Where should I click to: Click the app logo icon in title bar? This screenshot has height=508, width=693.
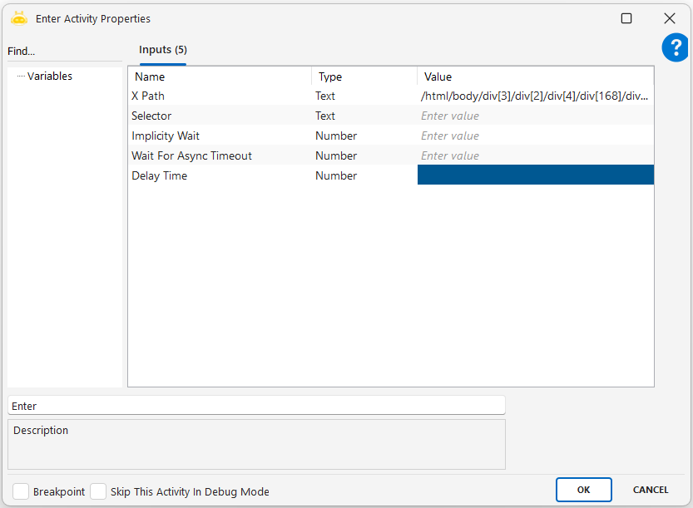click(19, 18)
